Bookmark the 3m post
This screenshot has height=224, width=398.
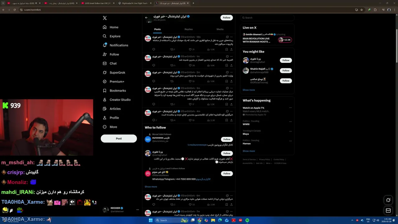click(227, 104)
